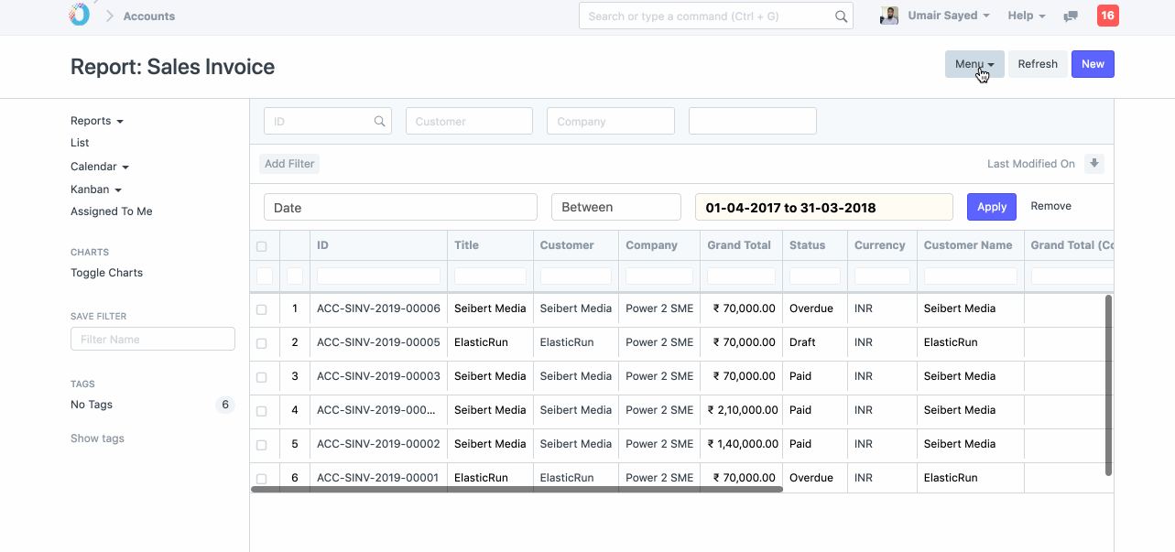Click Remove next to Apply
Screen dimensions: 1175x552
pyautogui.click(x=1051, y=206)
